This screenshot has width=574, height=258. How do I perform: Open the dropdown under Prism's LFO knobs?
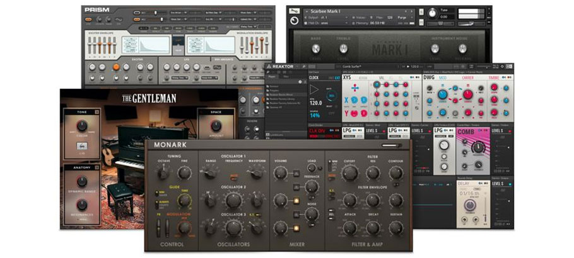tap(179, 78)
